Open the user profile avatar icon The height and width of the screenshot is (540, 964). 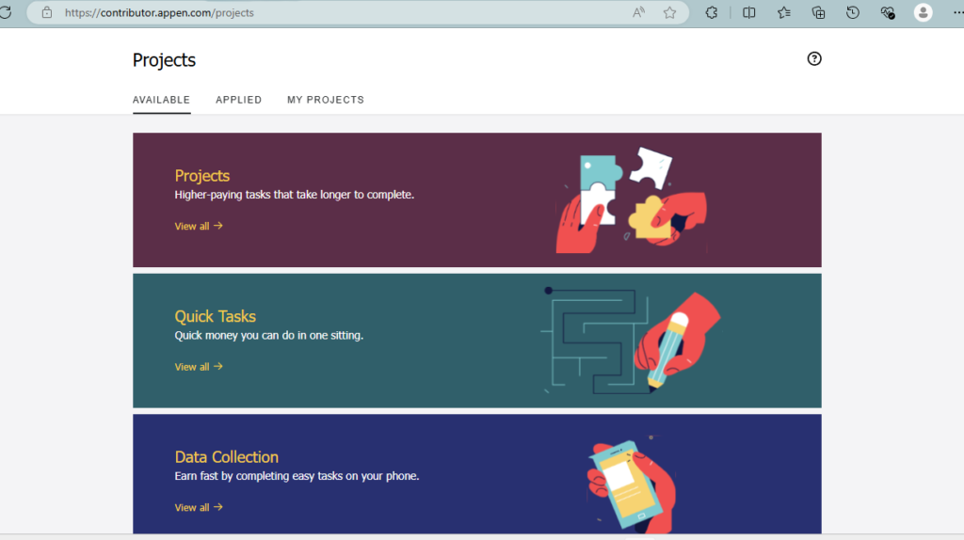923,12
